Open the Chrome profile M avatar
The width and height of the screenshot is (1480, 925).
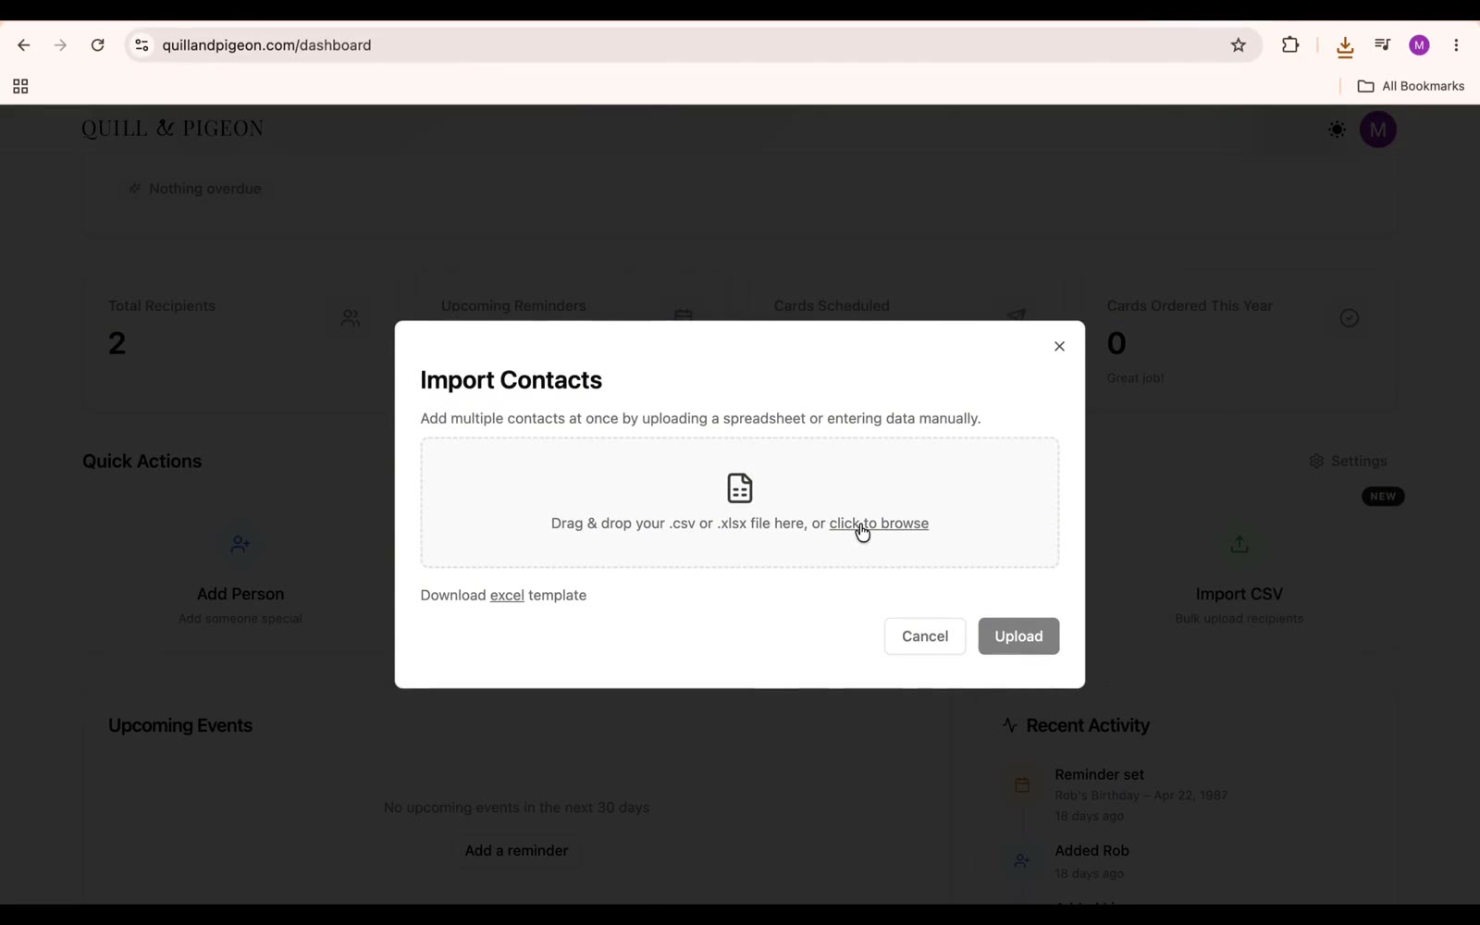1420,45
